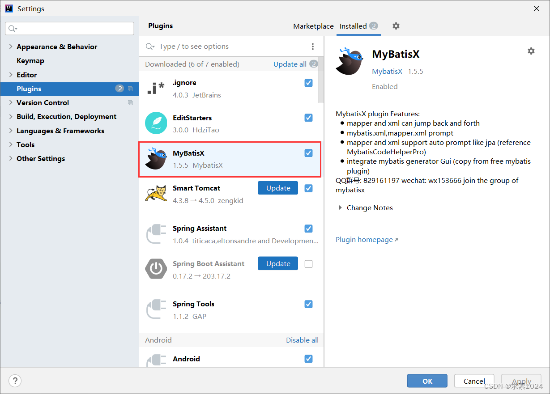Disable the .ignore plugin checkbox
This screenshot has height=394, width=550.
(308, 83)
